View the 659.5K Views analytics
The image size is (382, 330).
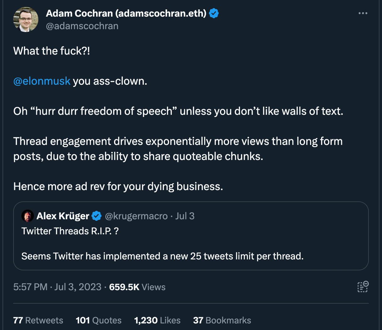point(137,287)
